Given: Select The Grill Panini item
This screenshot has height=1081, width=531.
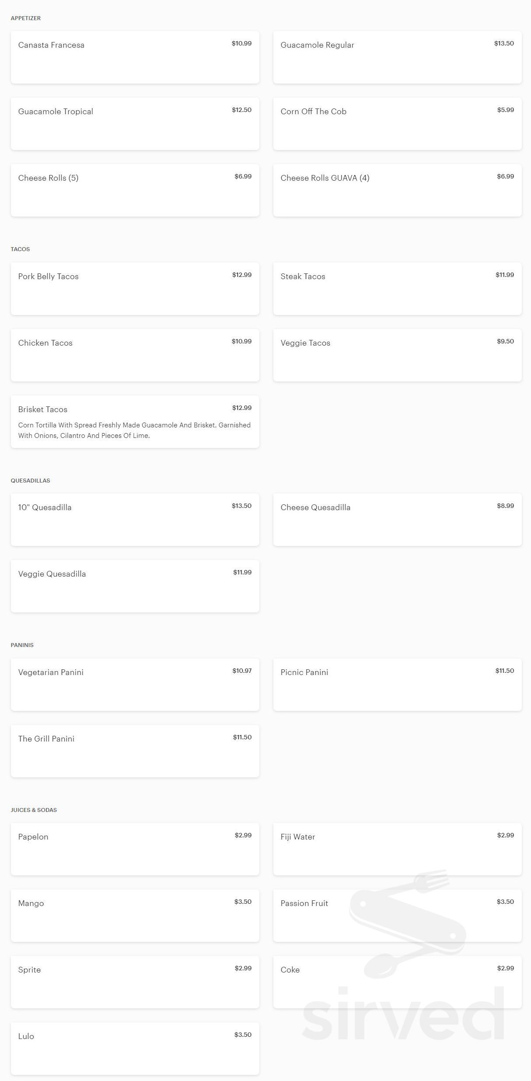Looking at the screenshot, I should click(135, 751).
